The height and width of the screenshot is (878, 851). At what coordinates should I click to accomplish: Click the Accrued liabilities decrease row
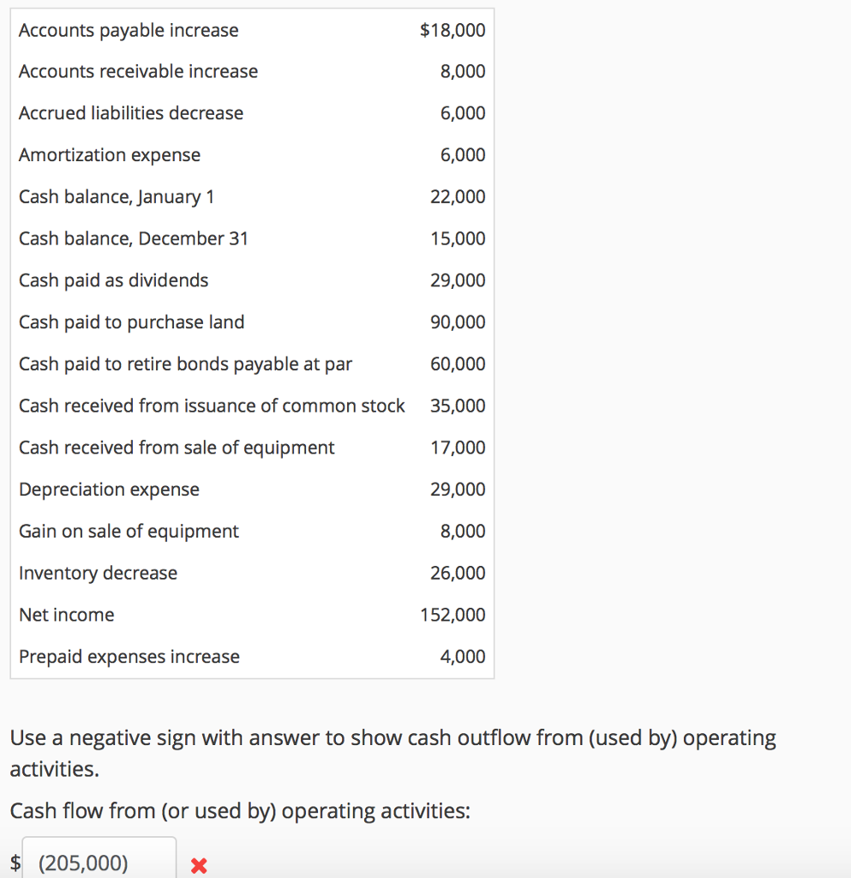pos(131,112)
